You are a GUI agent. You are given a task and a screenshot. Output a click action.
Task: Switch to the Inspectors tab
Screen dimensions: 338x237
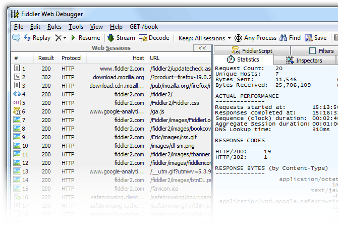point(304,61)
